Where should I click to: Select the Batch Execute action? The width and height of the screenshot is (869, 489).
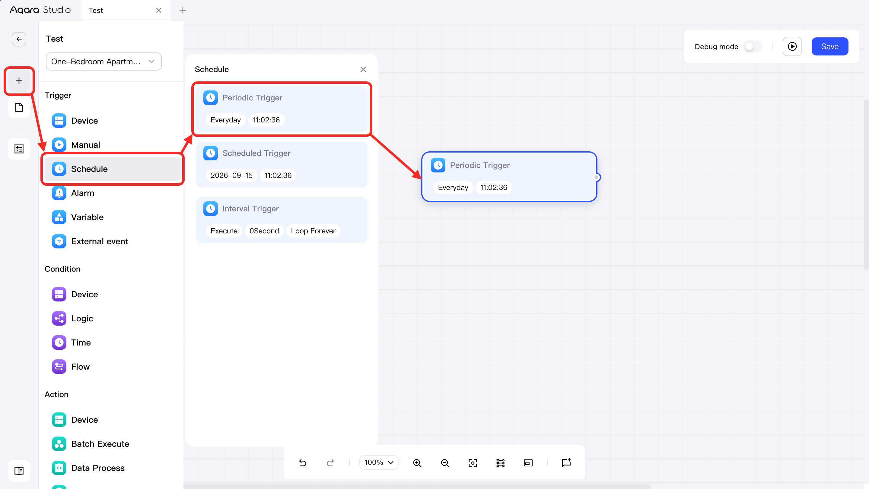(x=113, y=444)
